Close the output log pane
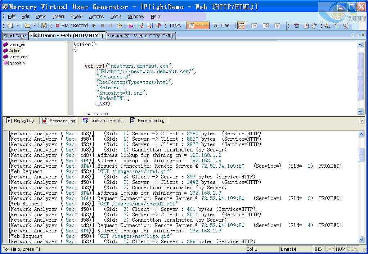The height and width of the screenshot is (254, 368). tap(362, 121)
